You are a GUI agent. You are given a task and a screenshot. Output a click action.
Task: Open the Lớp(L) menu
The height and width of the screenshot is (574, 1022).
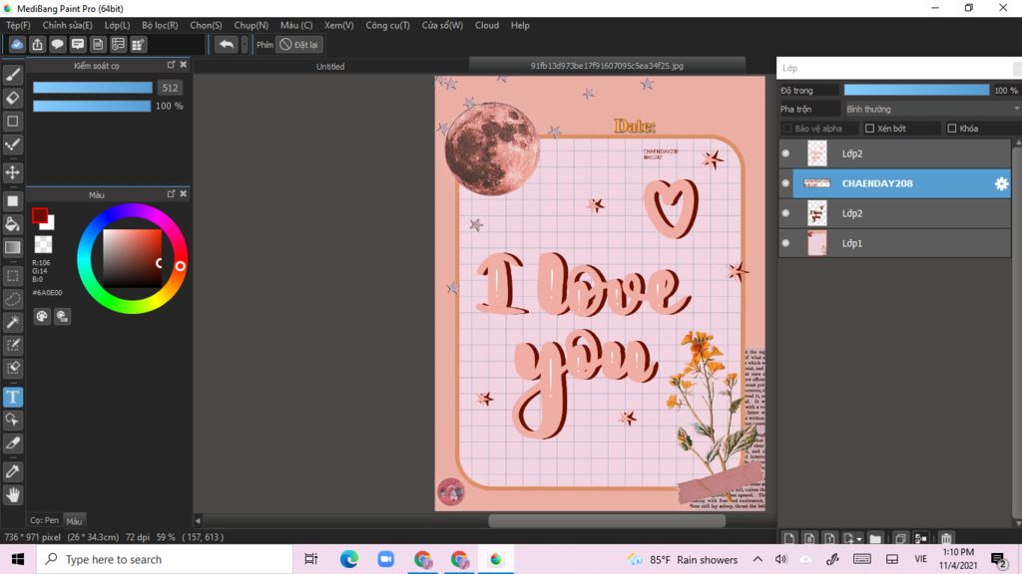tap(118, 25)
